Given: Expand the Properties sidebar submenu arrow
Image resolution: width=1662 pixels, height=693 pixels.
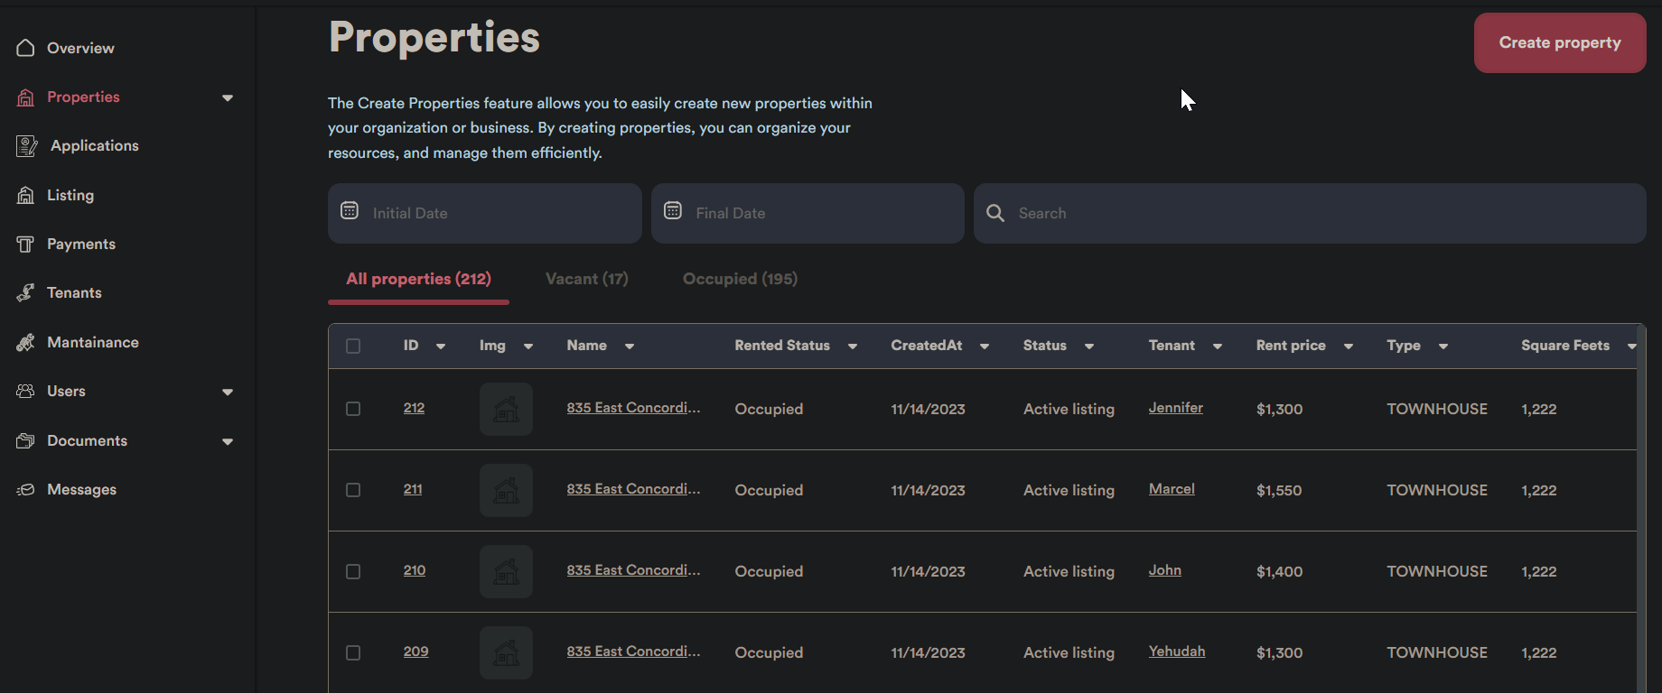Looking at the screenshot, I should 228,97.
